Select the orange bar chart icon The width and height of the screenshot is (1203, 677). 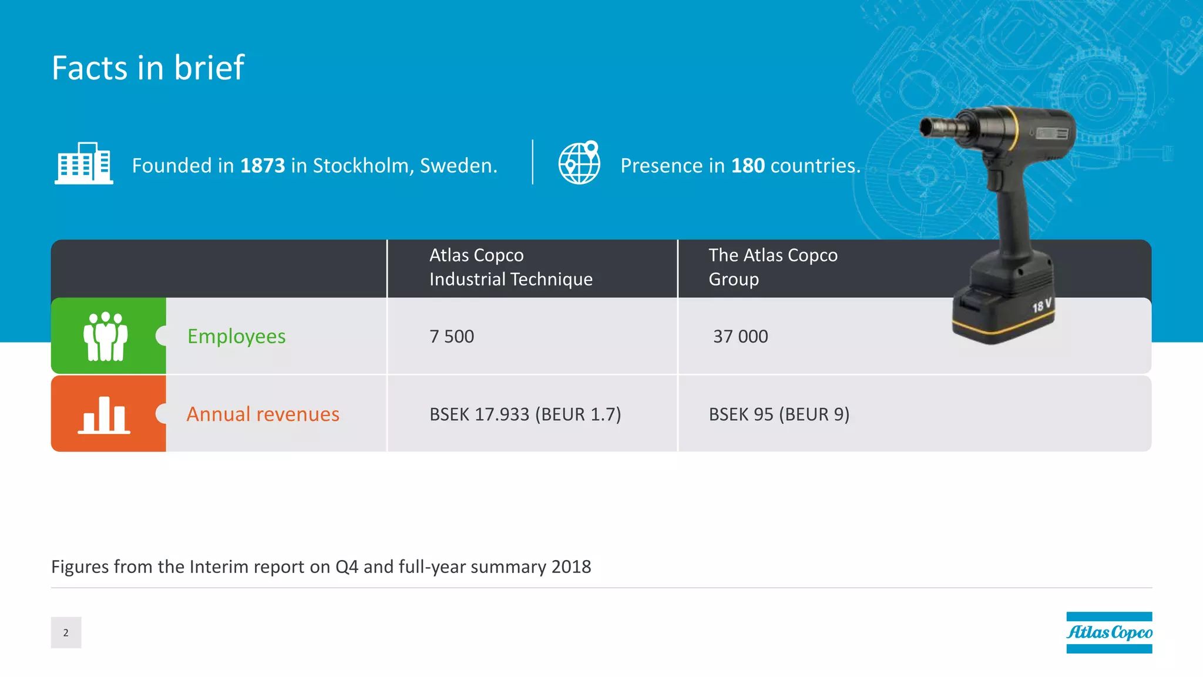coord(105,414)
